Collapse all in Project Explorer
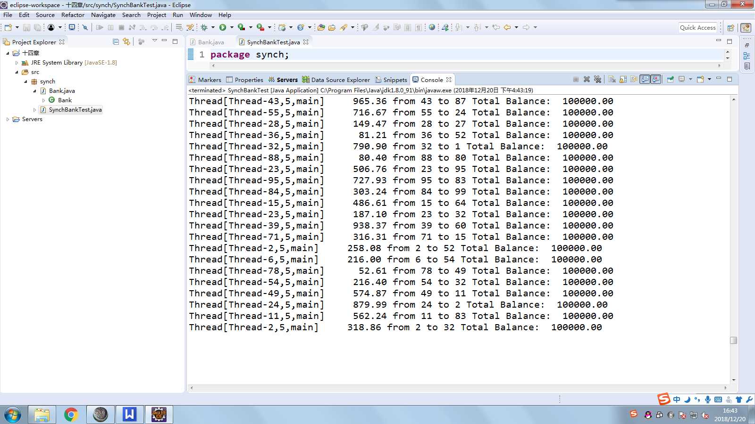Screen dimensions: 755x424 tap(116, 41)
